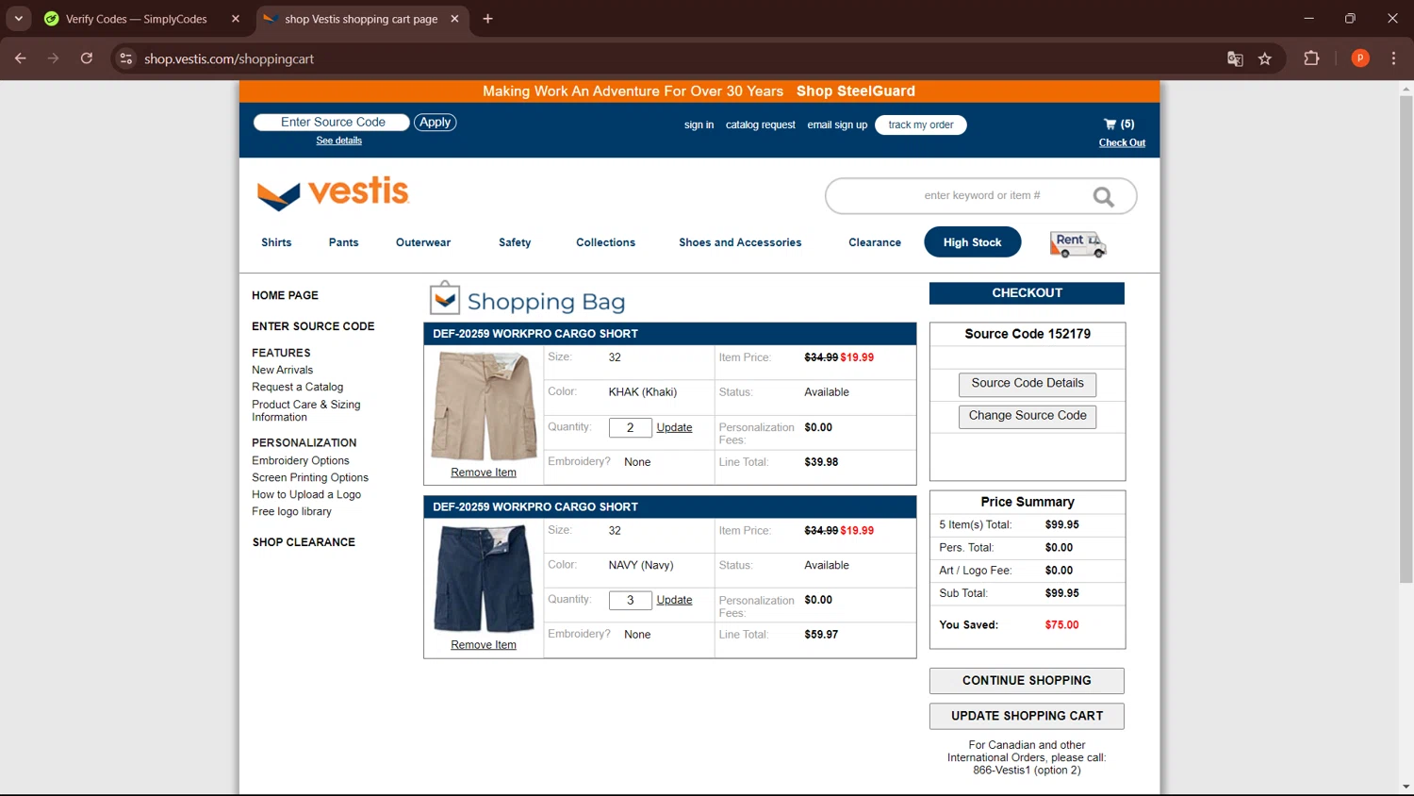Open Screen Printing Options link
The image size is (1414, 796).
(x=309, y=477)
